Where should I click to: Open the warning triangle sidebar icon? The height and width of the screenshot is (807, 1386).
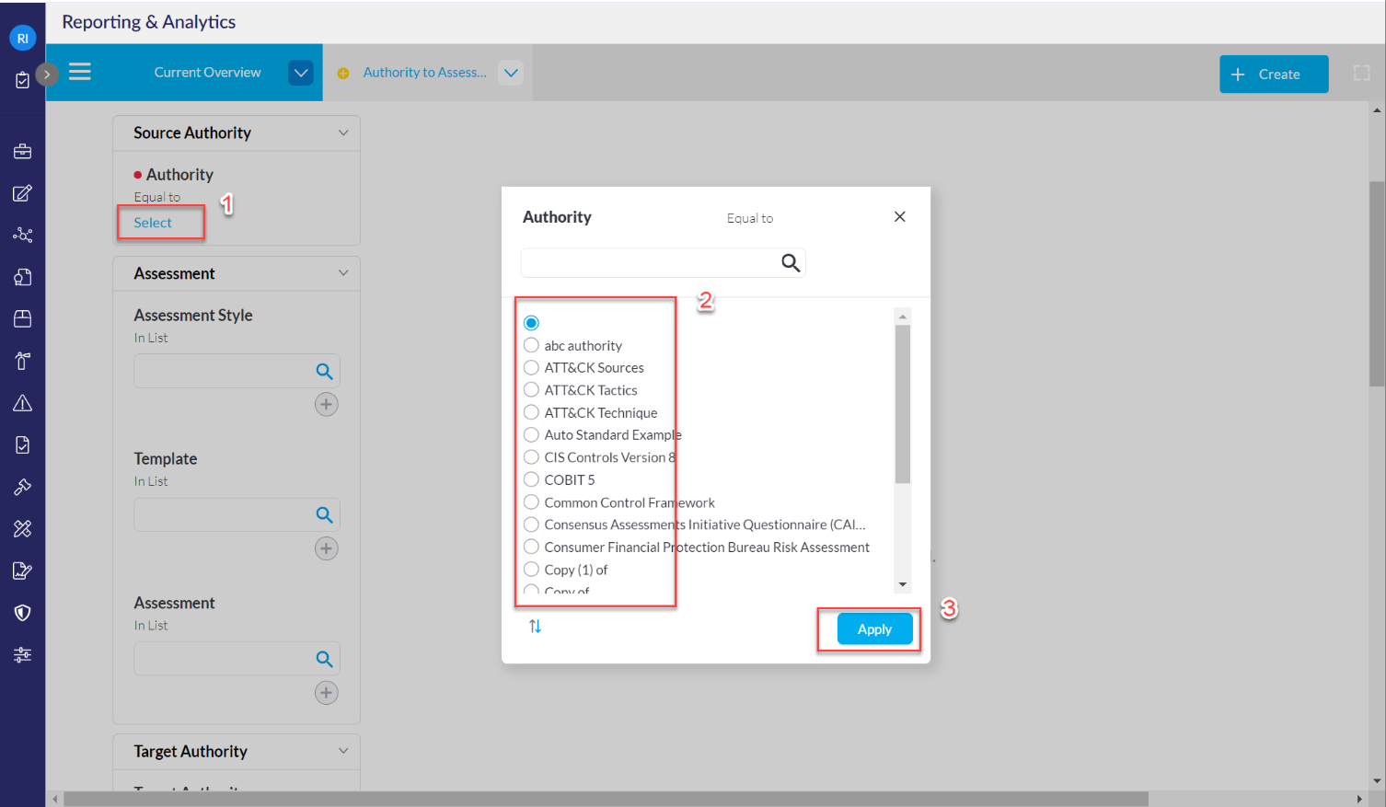pyautogui.click(x=23, y=403)
